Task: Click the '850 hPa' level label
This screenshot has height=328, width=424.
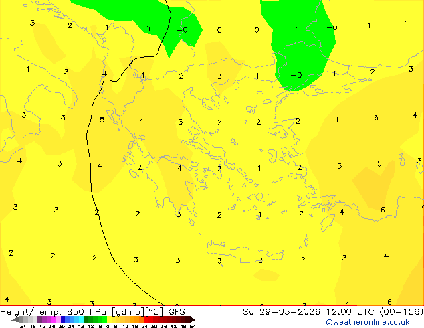Action: click(86, 311)
